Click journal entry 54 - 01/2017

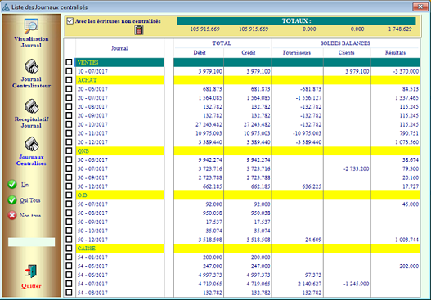click(92, 257)
